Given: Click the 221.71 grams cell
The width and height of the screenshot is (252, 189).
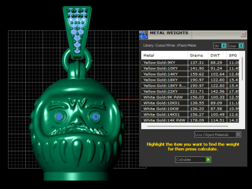Looking at the screenshot, I should point(198,91).
